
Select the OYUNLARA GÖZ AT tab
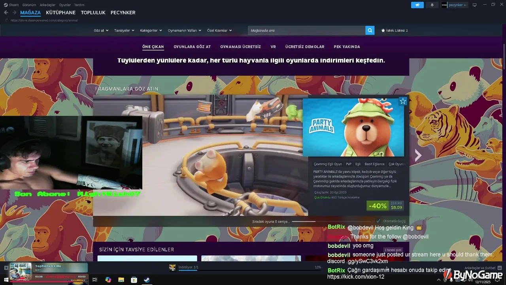coord(192,47)
